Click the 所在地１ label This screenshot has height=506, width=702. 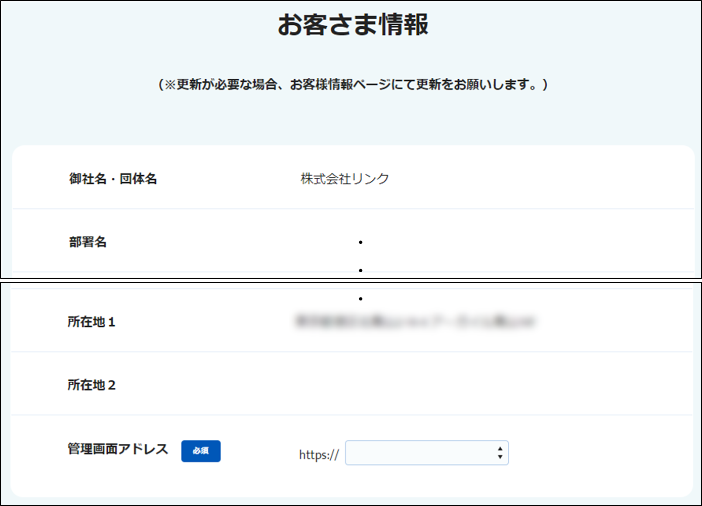click(92, 322)
